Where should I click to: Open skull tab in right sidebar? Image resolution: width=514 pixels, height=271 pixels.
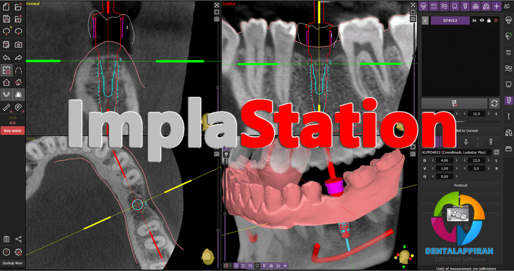point(509,20)
